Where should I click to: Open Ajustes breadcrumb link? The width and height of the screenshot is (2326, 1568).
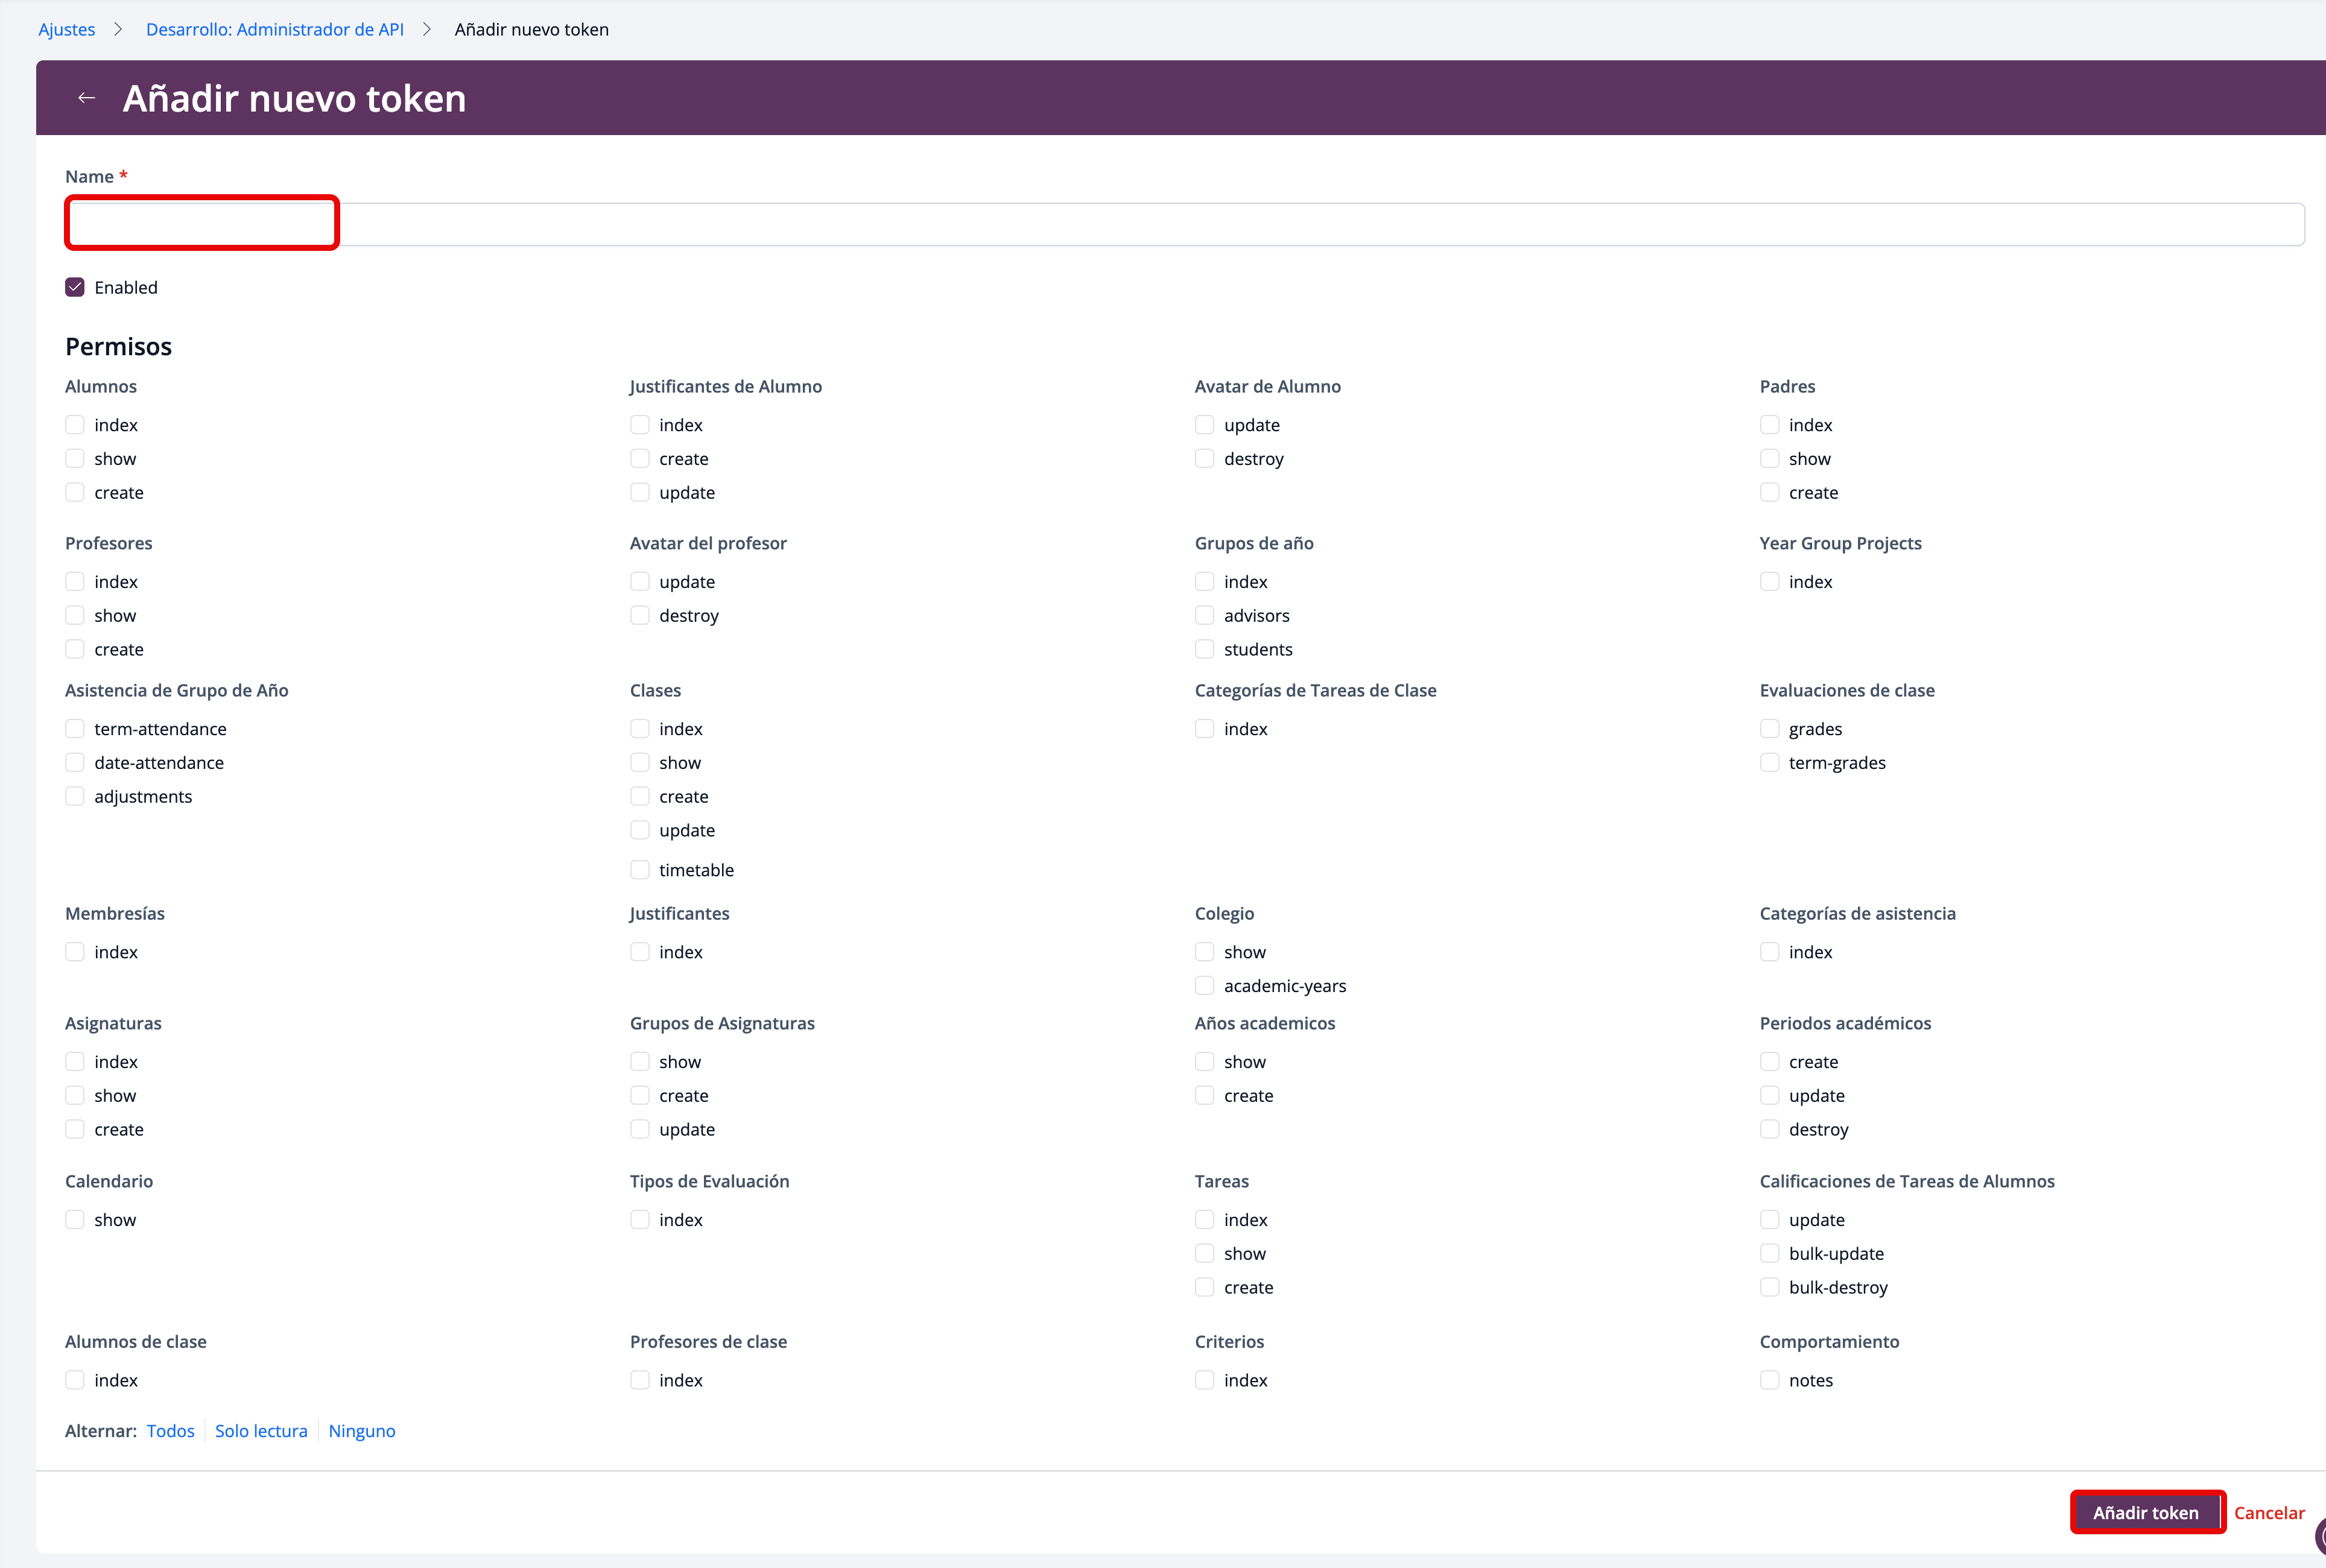(67, 29)
